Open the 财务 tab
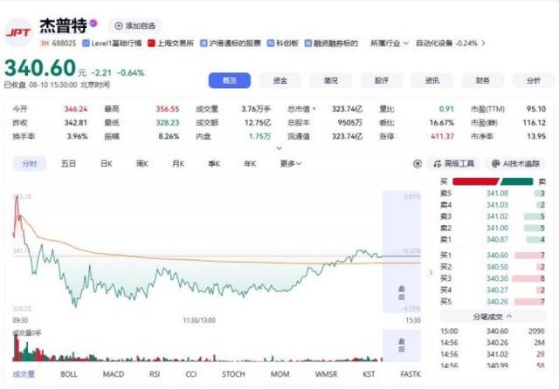Viewport: 559px width, 389px height. point(483,80)
